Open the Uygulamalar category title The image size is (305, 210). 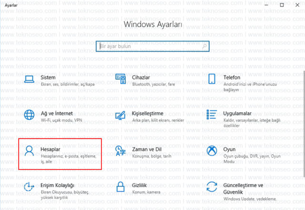pyautogui.click(x=237, y=114)
